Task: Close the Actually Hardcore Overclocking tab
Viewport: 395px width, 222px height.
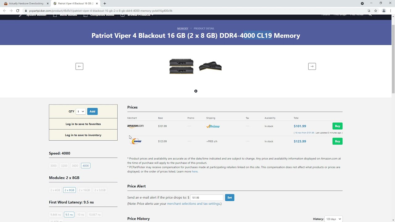Action: click(48, 3)
